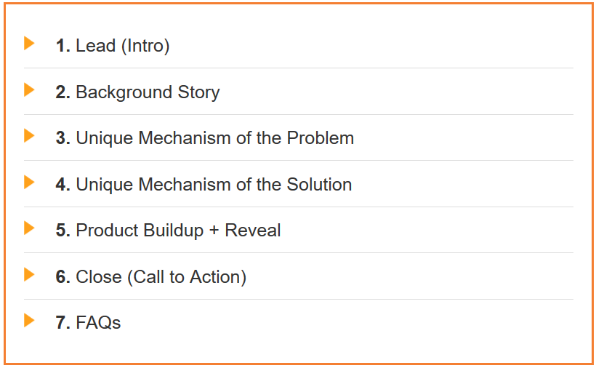The image size is (596, 368).
Task: Open the "Product Buildup + Reveal" title text
Action: coord(178,231)
